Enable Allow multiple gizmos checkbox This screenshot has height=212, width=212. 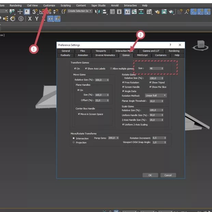coord(111,68)
